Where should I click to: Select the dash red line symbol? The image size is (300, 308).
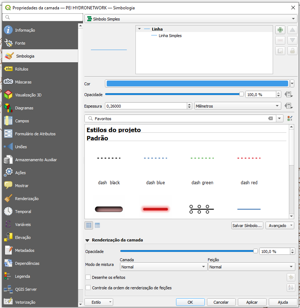click(249, 169)
